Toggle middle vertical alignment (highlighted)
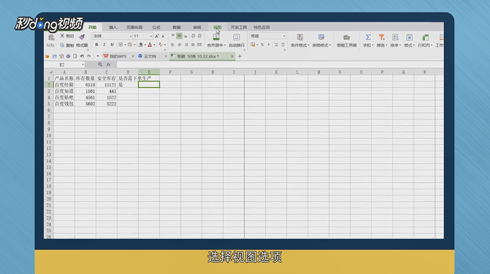The image size is (490, 274). (x=179, y=36)
